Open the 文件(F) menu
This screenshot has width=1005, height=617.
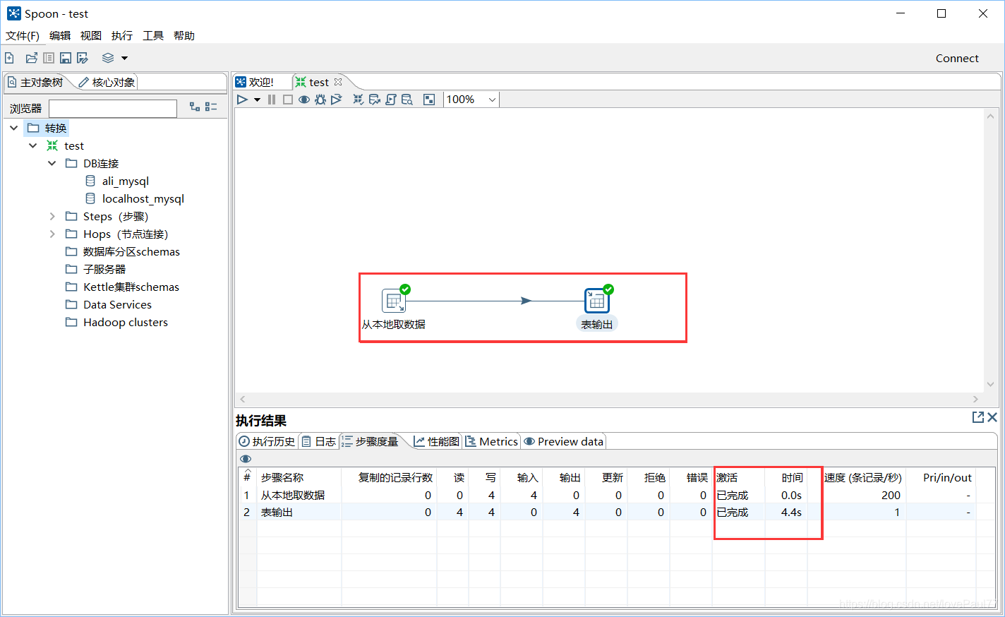[23, 35]
